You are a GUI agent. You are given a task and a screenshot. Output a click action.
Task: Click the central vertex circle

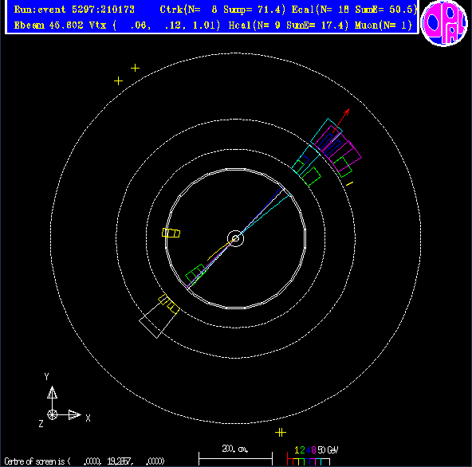235,238
